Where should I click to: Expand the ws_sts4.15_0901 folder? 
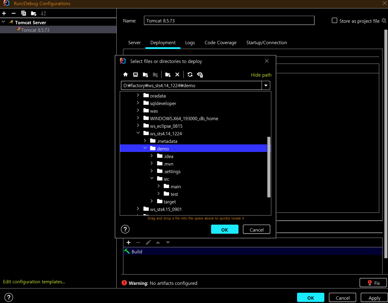pos(138,209)
